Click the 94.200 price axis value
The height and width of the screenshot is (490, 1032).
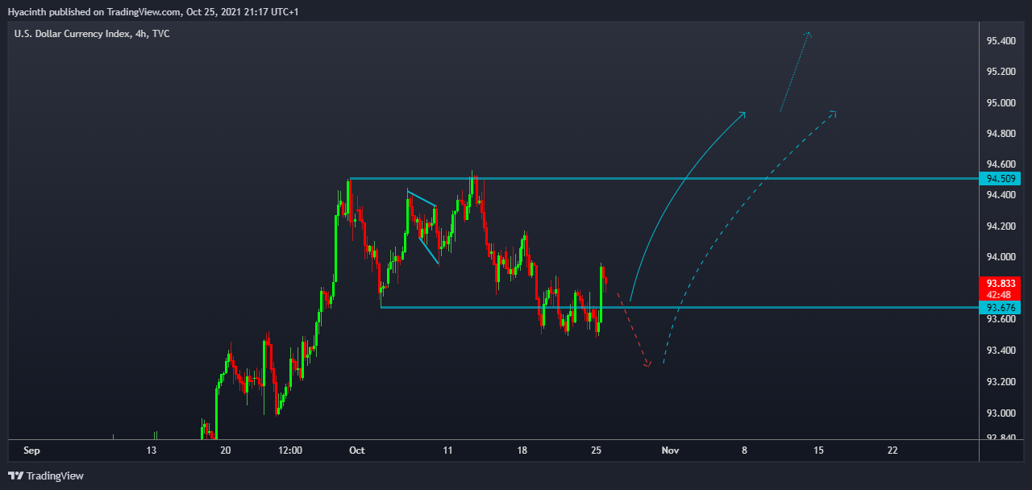[x=1001, y=226]
